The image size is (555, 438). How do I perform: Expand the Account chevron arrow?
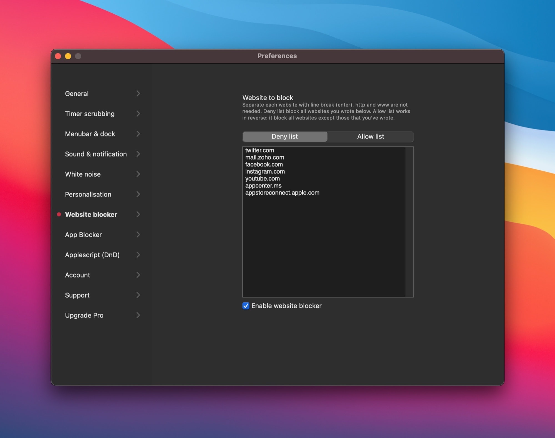click(138, 275)
